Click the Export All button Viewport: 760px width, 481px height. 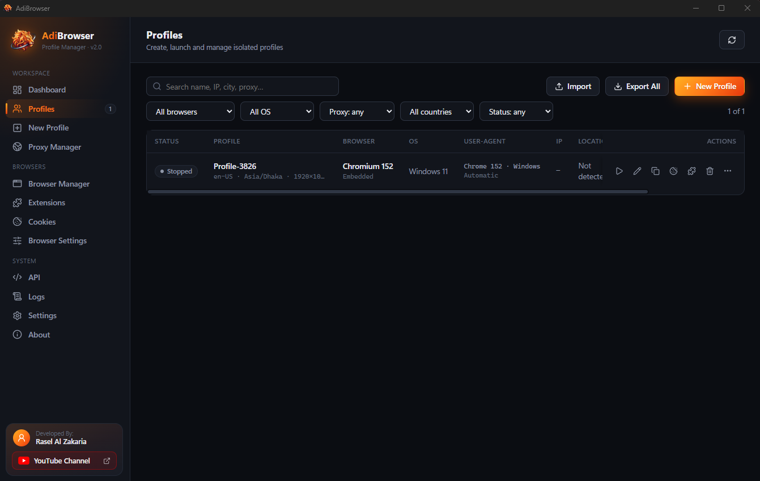click(637, 86)
